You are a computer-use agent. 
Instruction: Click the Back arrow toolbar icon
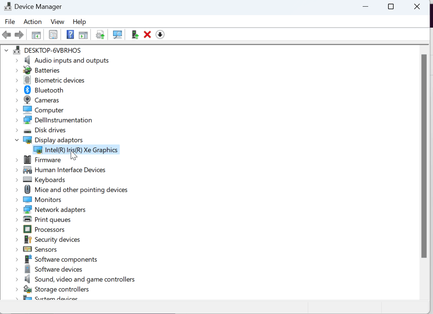[x=7, y=35]
